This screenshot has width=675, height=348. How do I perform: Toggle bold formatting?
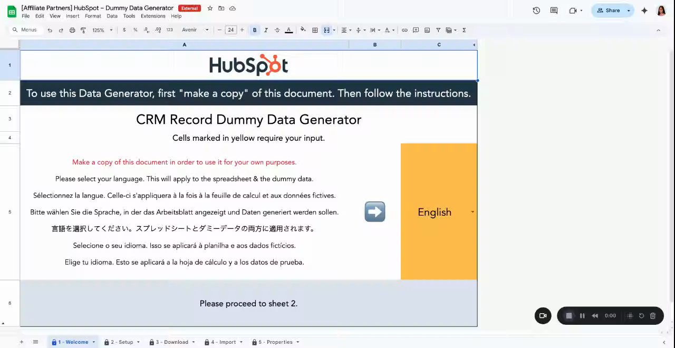pyautogui.click(x=255, y=30)
